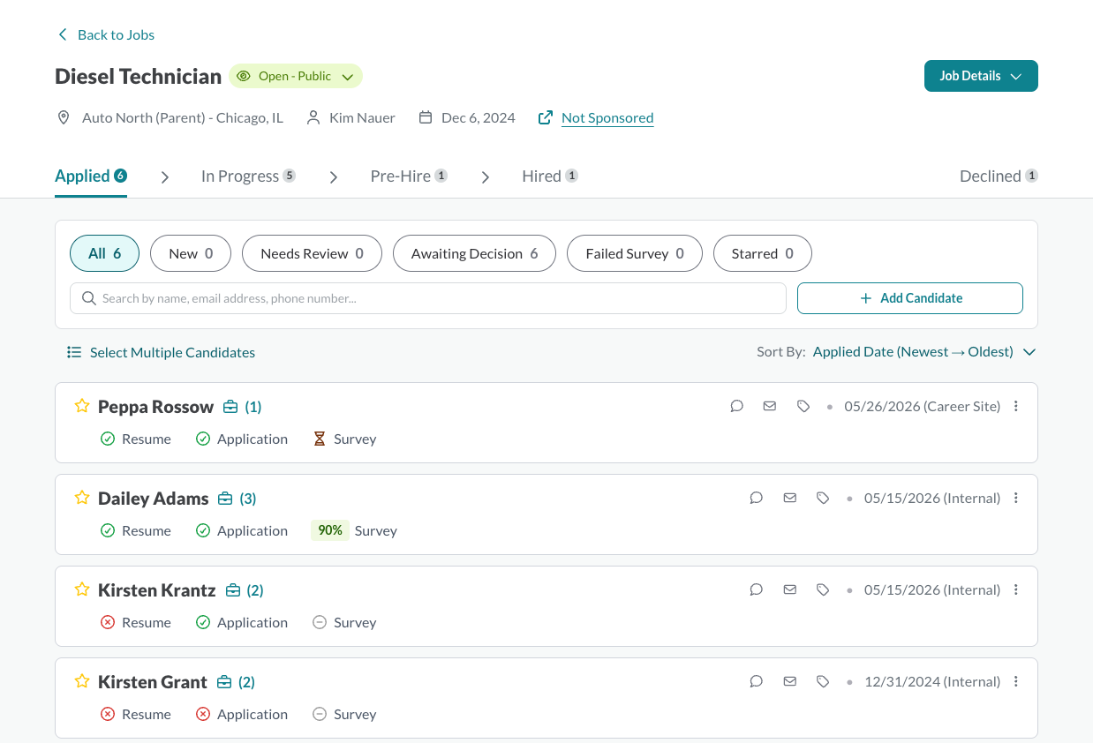
Task: Open the Hired tab
Action: (x=550, y=176)
